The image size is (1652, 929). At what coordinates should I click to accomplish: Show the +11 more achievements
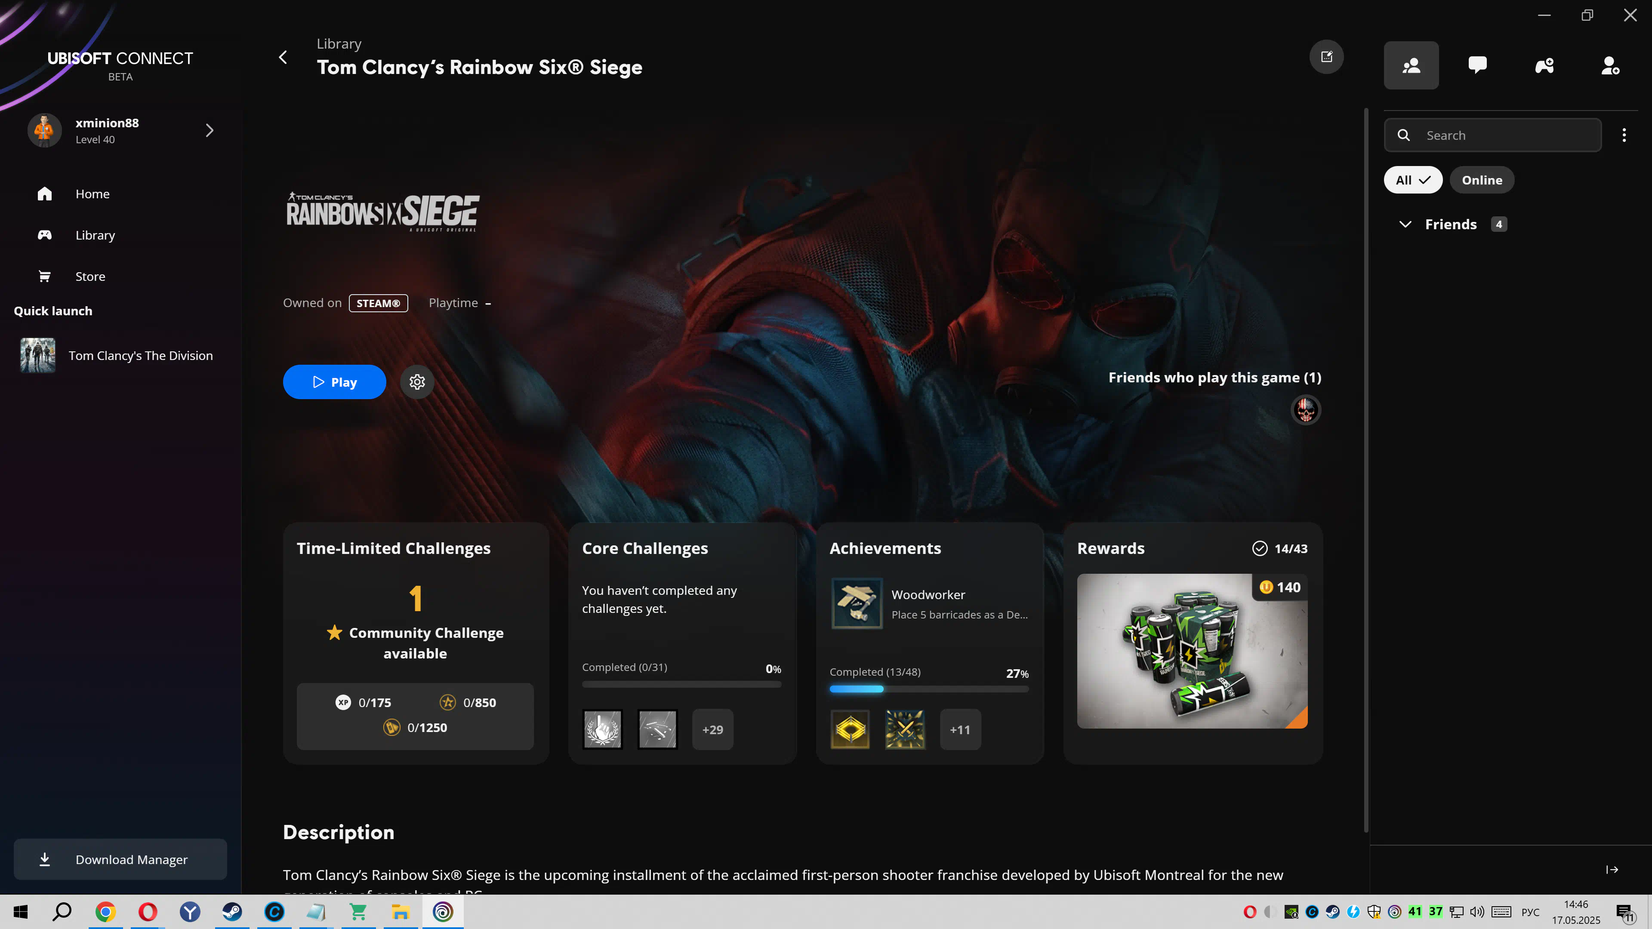(960, 729)
